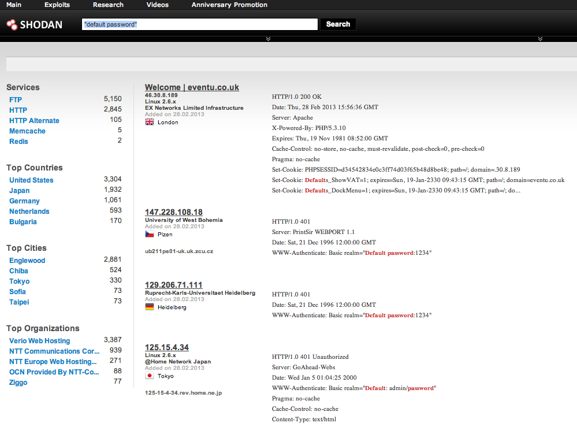
Task: Click 'Server: Apache' line
Action: (293, 117)
